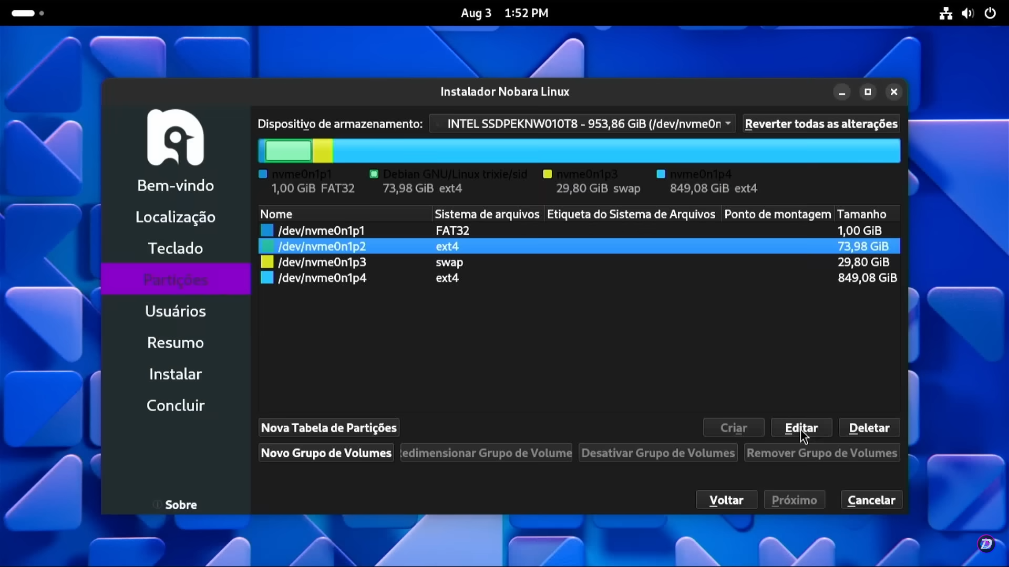Expand the Sistema de arquivos column header
This screenshot has width=1009, height=567.
click(487, 214)
